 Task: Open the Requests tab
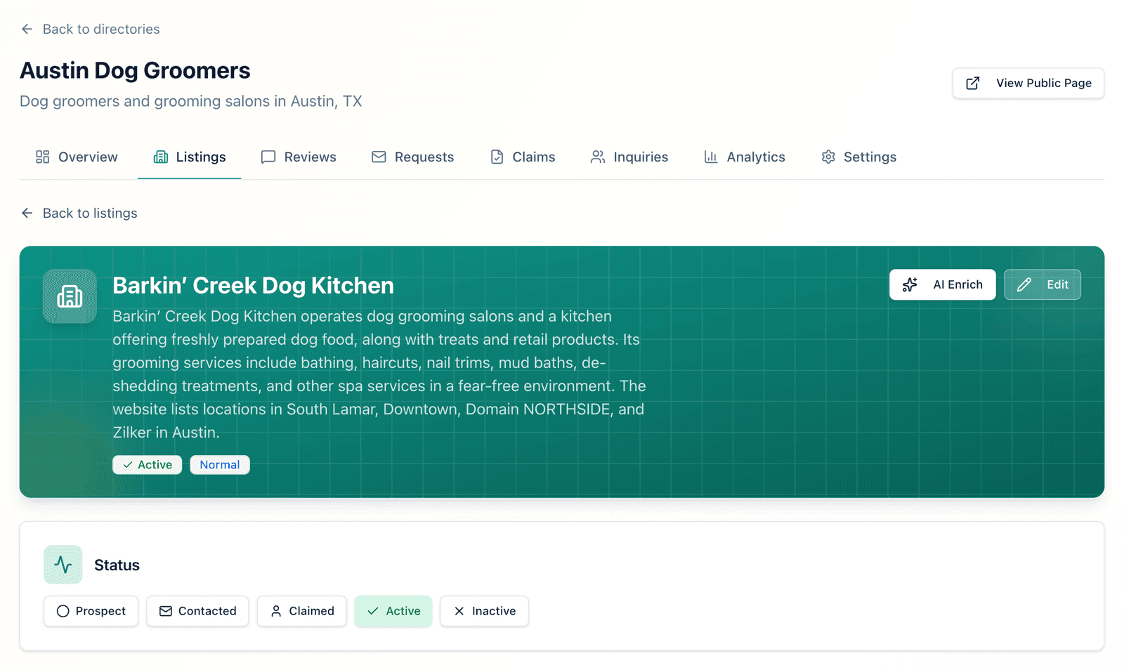pos(412,157)
